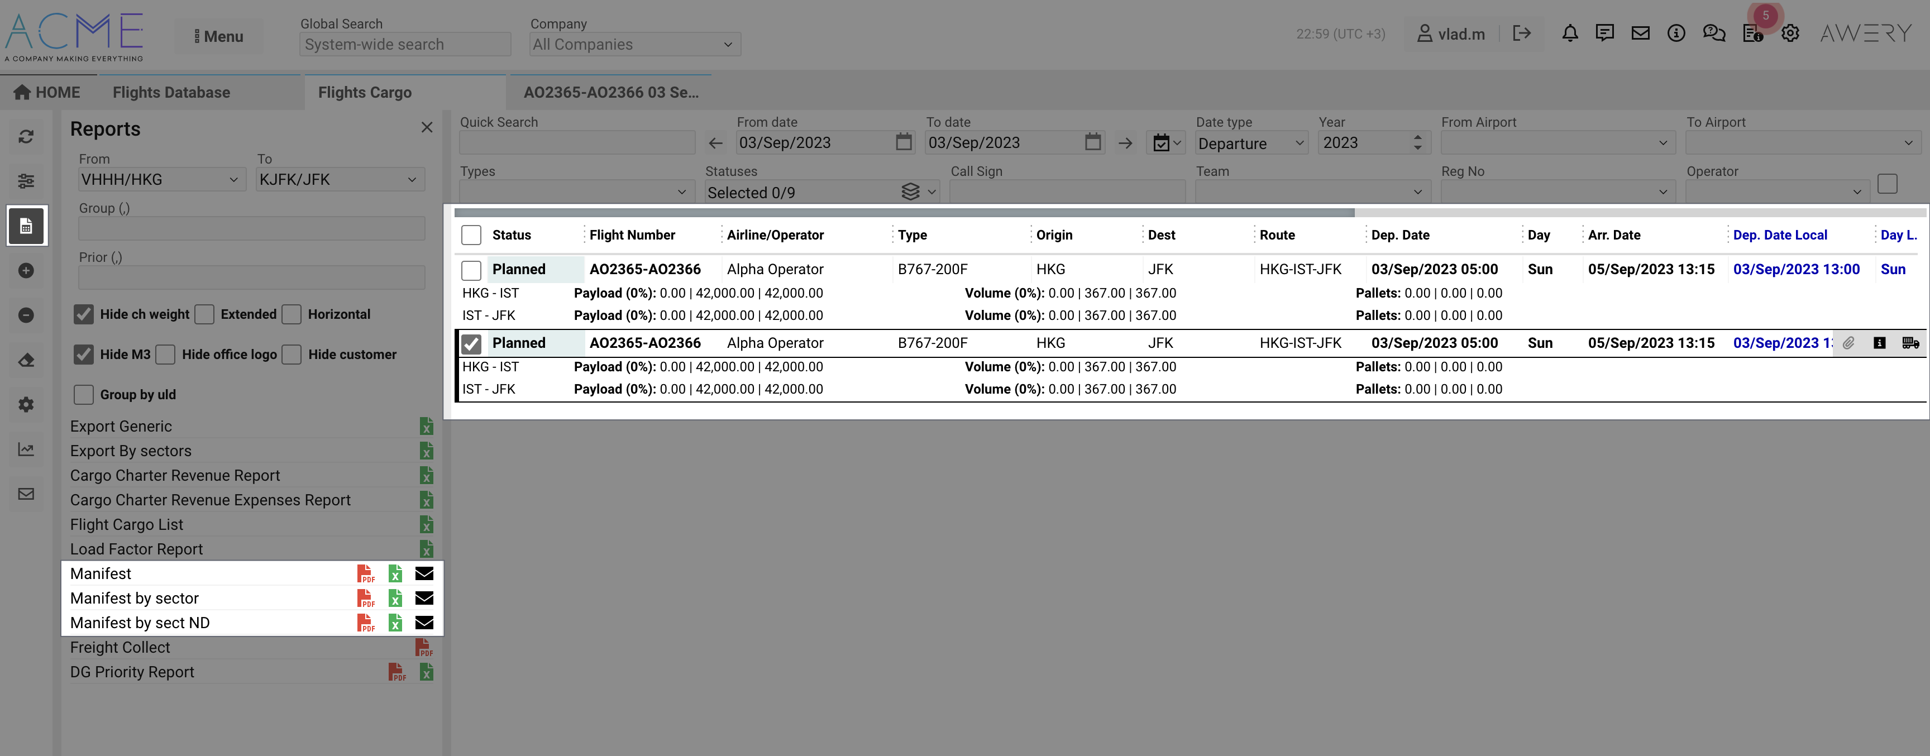Select the first Planned flight row checkbox
Image resolution: width=1930 pixels, height=756 pixels.
tap(471, 270)
